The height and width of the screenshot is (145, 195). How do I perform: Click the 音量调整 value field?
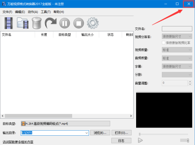pyautogui.click(x=175, y=83)
